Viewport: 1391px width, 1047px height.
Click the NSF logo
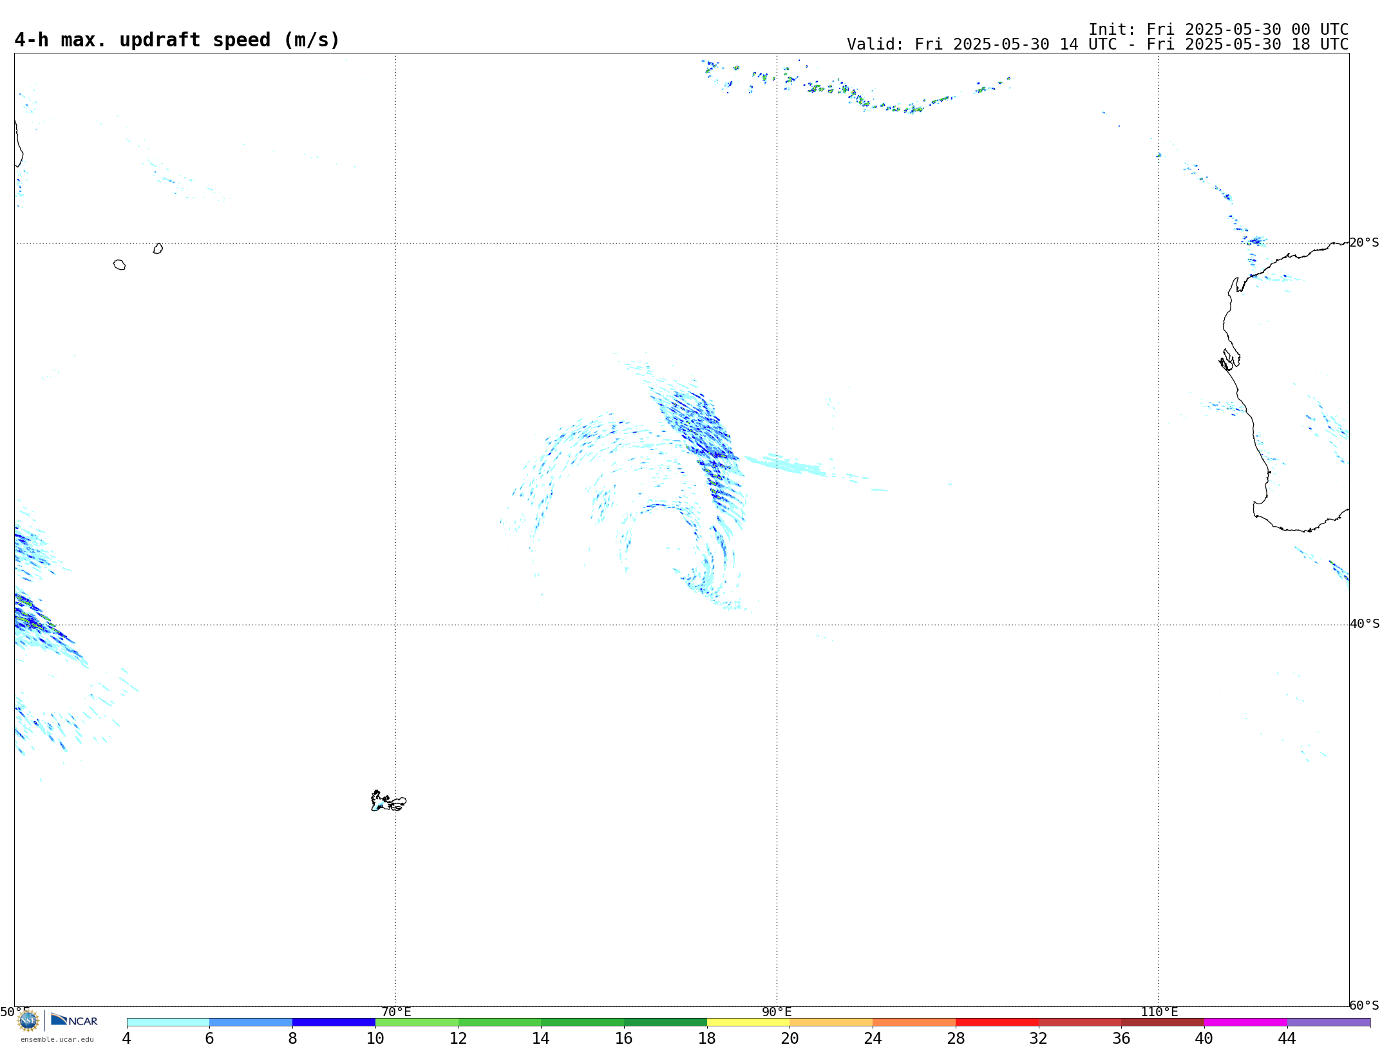coord(28,1021)
